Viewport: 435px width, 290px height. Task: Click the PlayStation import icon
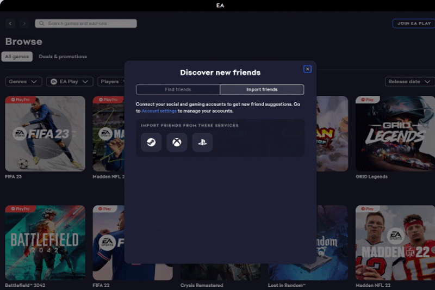(x=202, y=143)
